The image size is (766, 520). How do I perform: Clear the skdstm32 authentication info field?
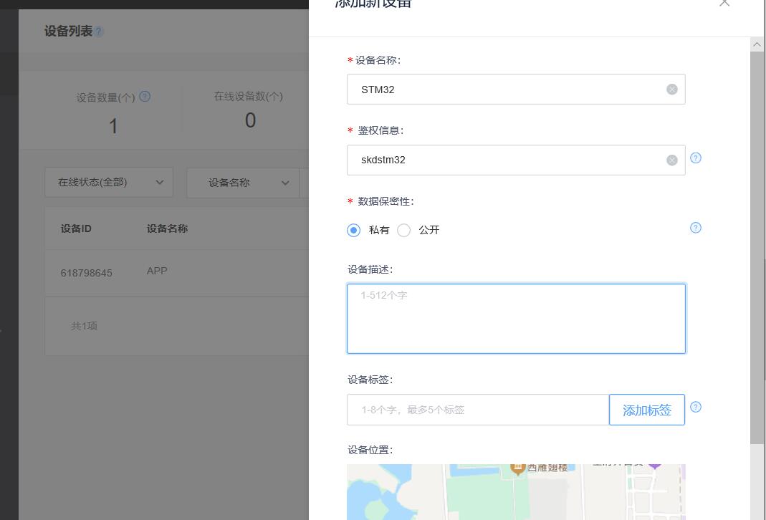[671, 160]
